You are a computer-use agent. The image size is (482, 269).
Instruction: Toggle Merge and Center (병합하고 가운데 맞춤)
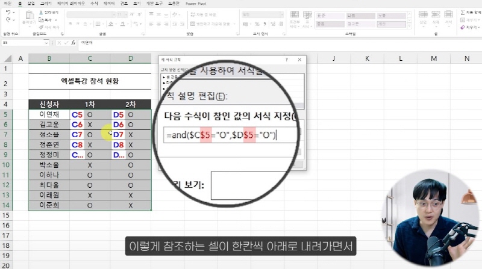click(x=211, y=23)
